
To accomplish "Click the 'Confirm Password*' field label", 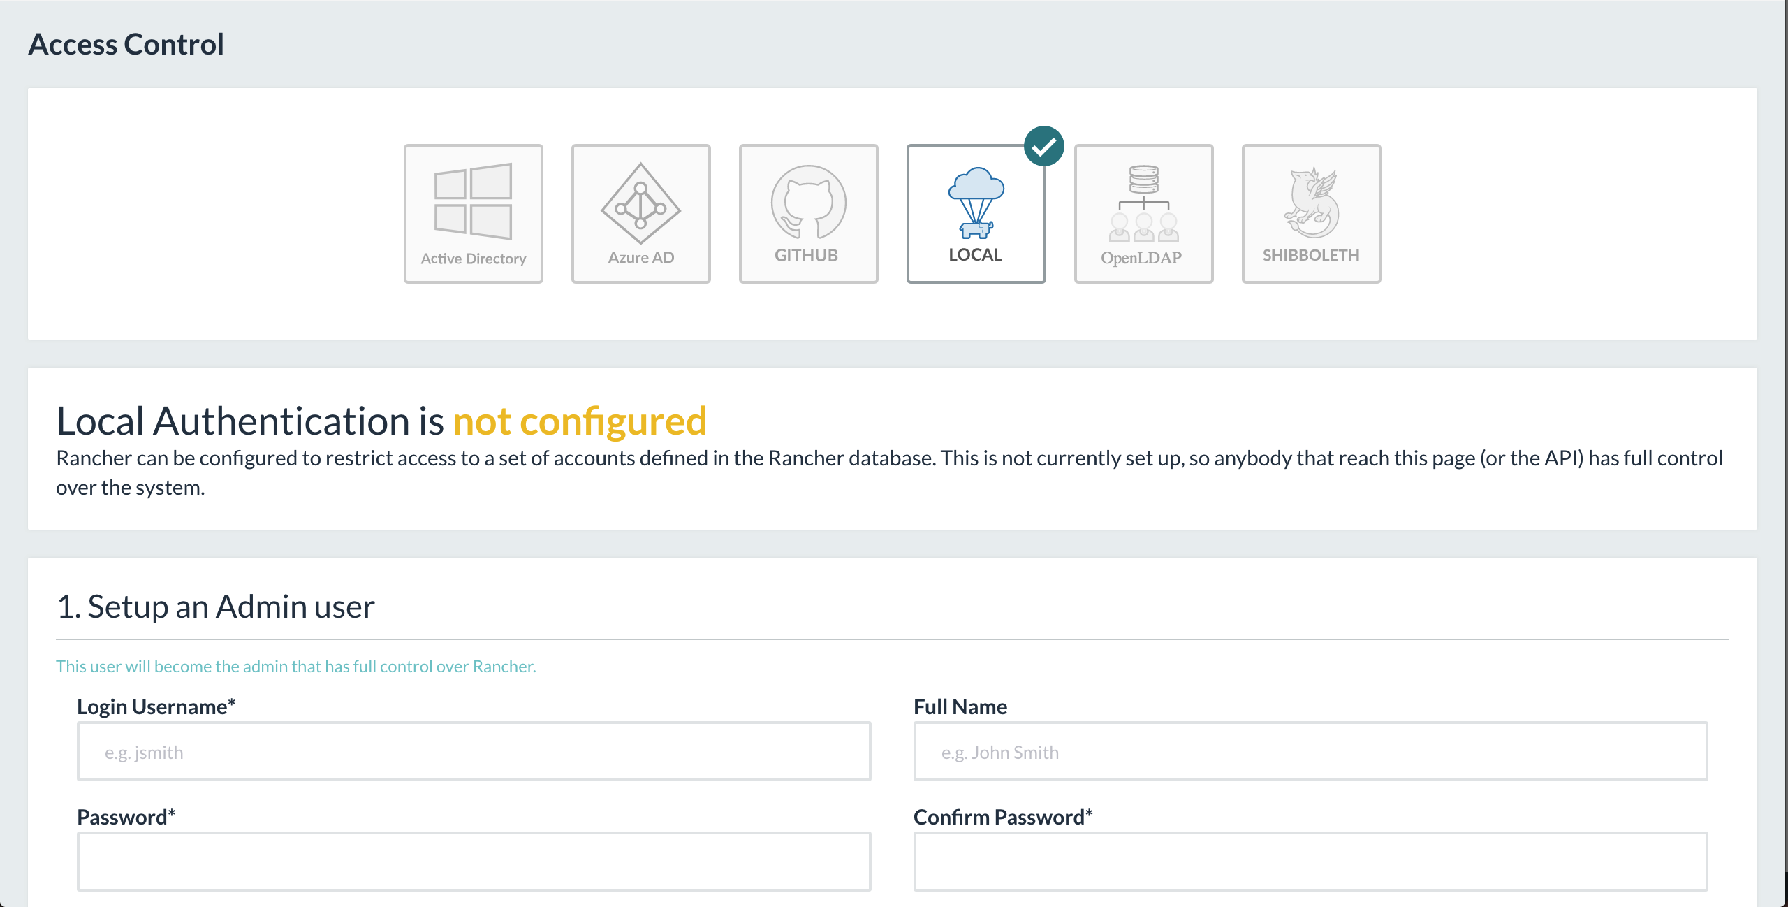I will point(1003,817).
